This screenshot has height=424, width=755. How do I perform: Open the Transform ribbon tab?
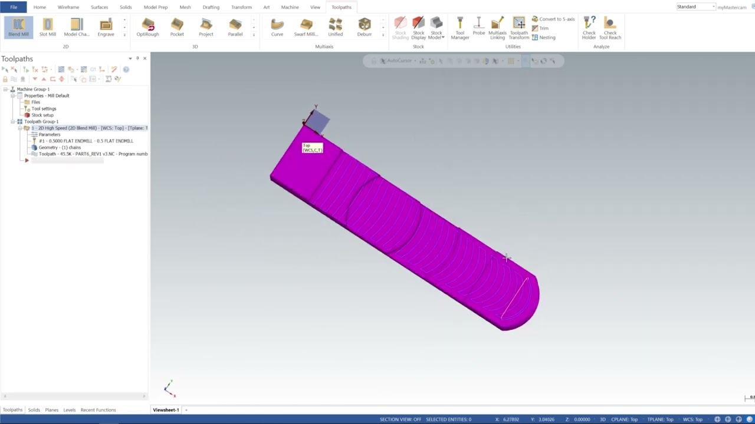click(241, 7)
